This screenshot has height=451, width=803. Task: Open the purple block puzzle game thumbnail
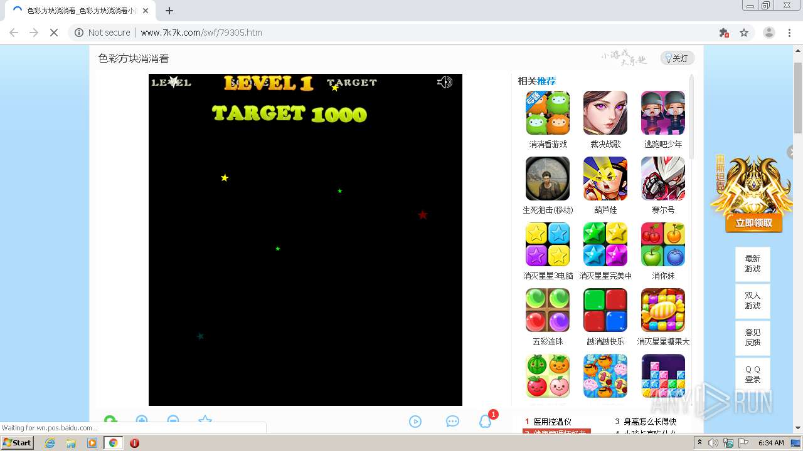coord(663,376)
